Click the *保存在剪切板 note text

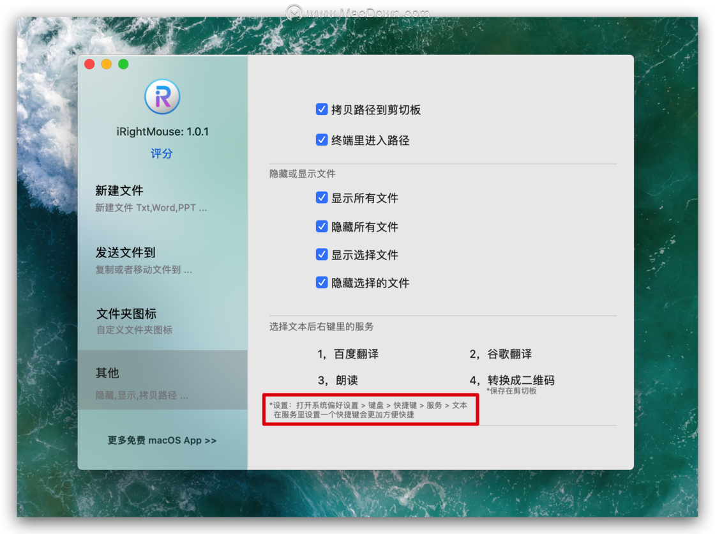click(511, 391)
